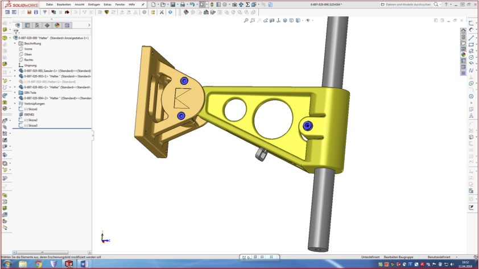Open the Appearances color-ball tab in the panel

point(57,25)
